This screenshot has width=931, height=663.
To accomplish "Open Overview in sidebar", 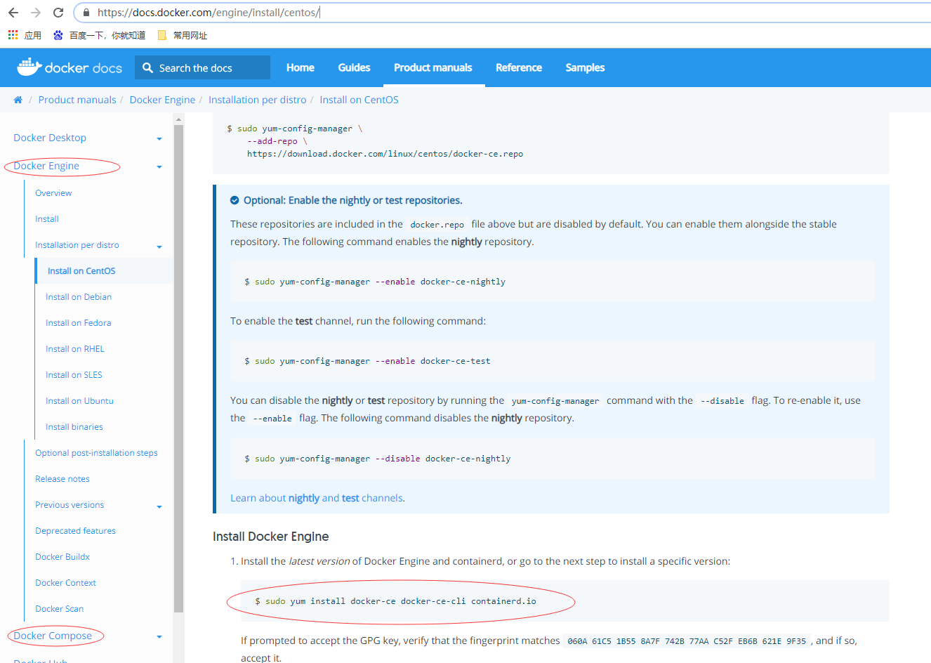I will 53,193.
